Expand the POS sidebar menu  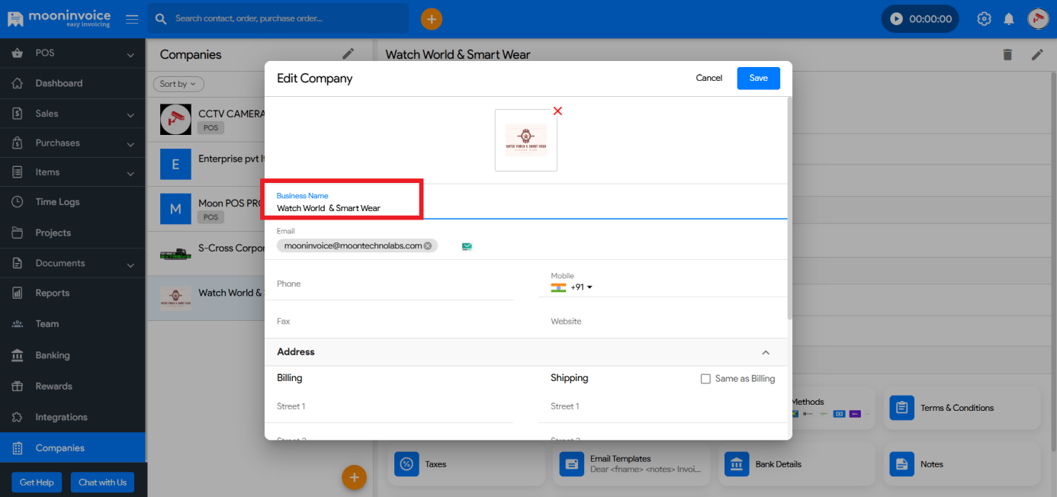click(x=130, y=54)
